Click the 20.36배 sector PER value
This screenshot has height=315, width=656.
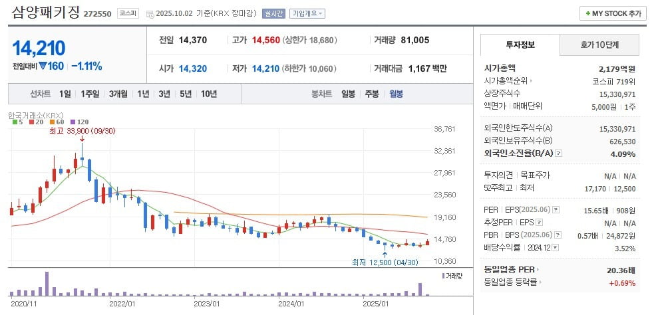tap(621, 270)
